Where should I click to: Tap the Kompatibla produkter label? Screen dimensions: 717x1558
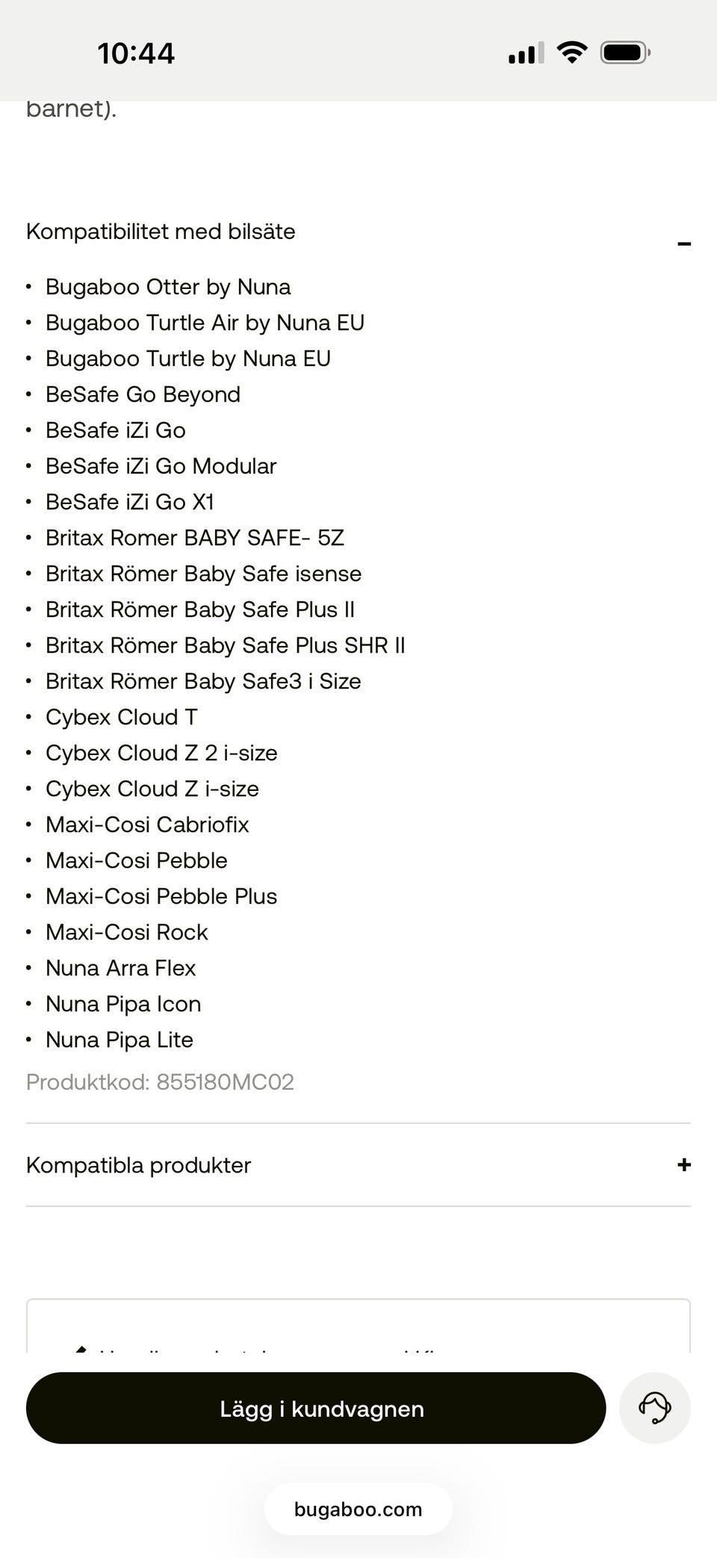click(139, 1165)
